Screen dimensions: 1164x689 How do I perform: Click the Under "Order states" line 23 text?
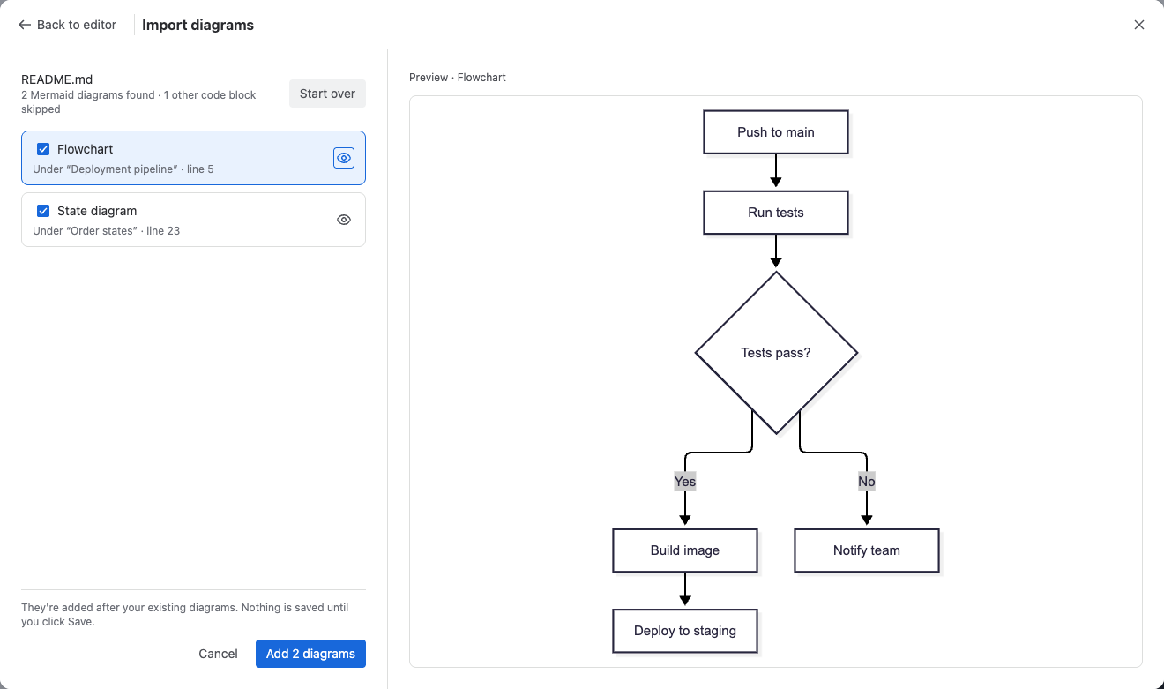(107, 231)
